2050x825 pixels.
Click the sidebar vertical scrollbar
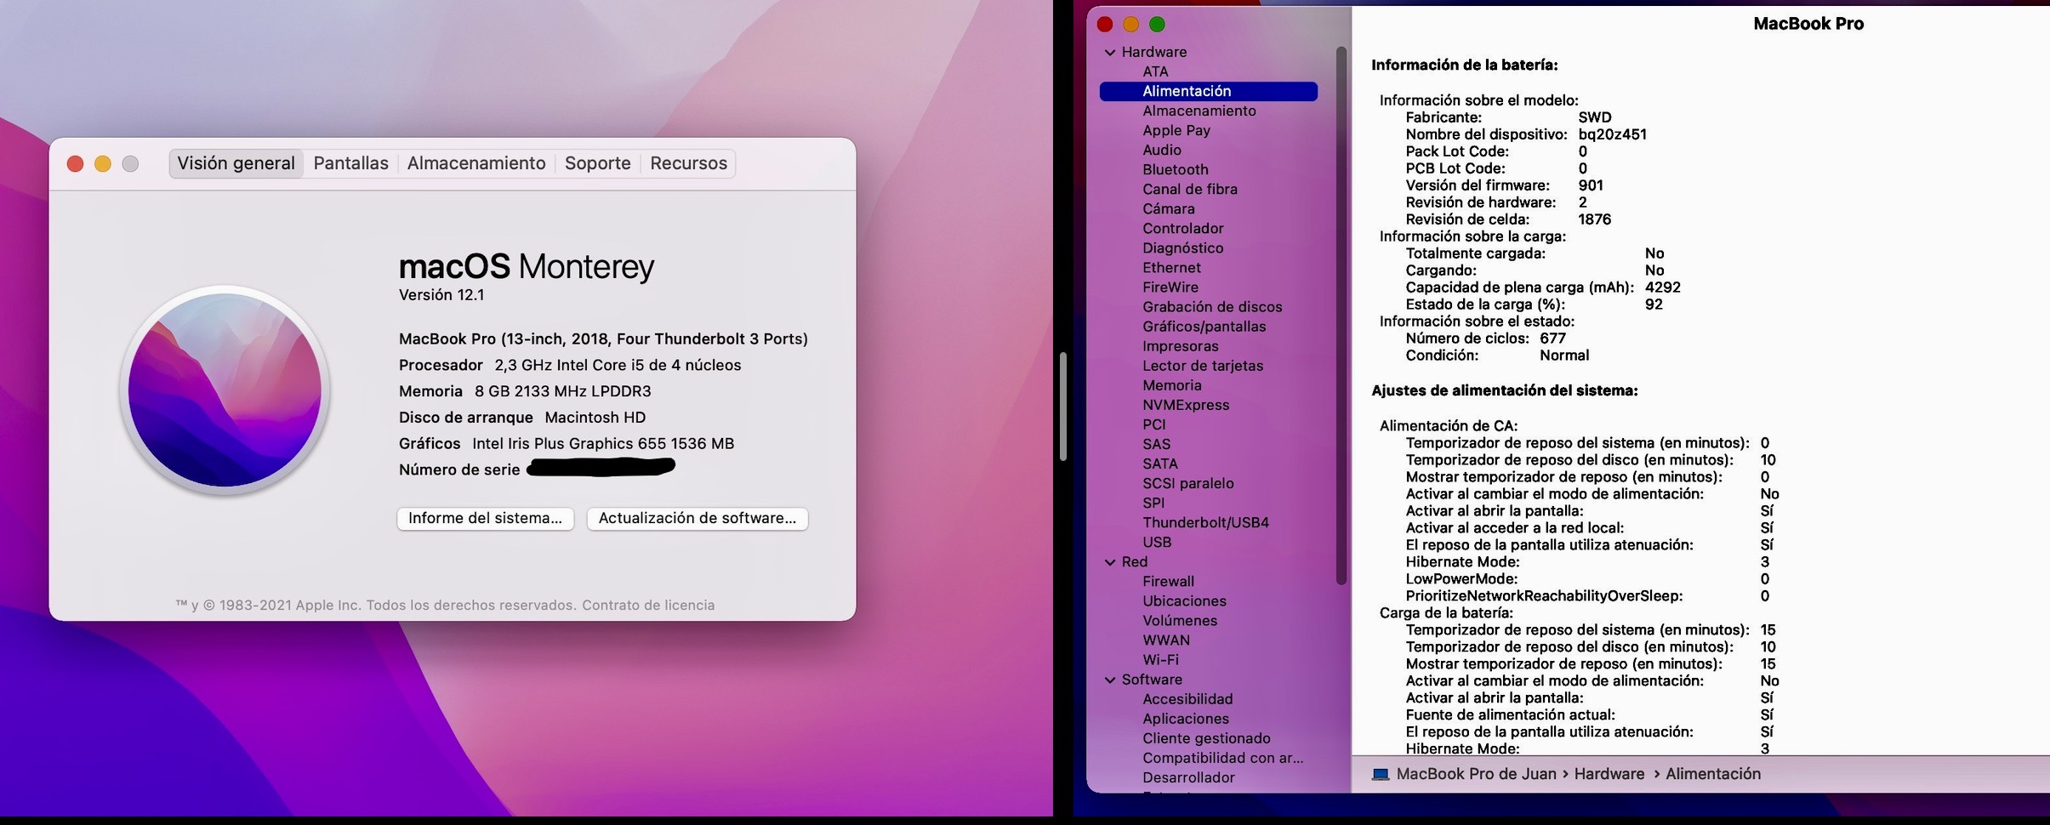(1341, 315)
